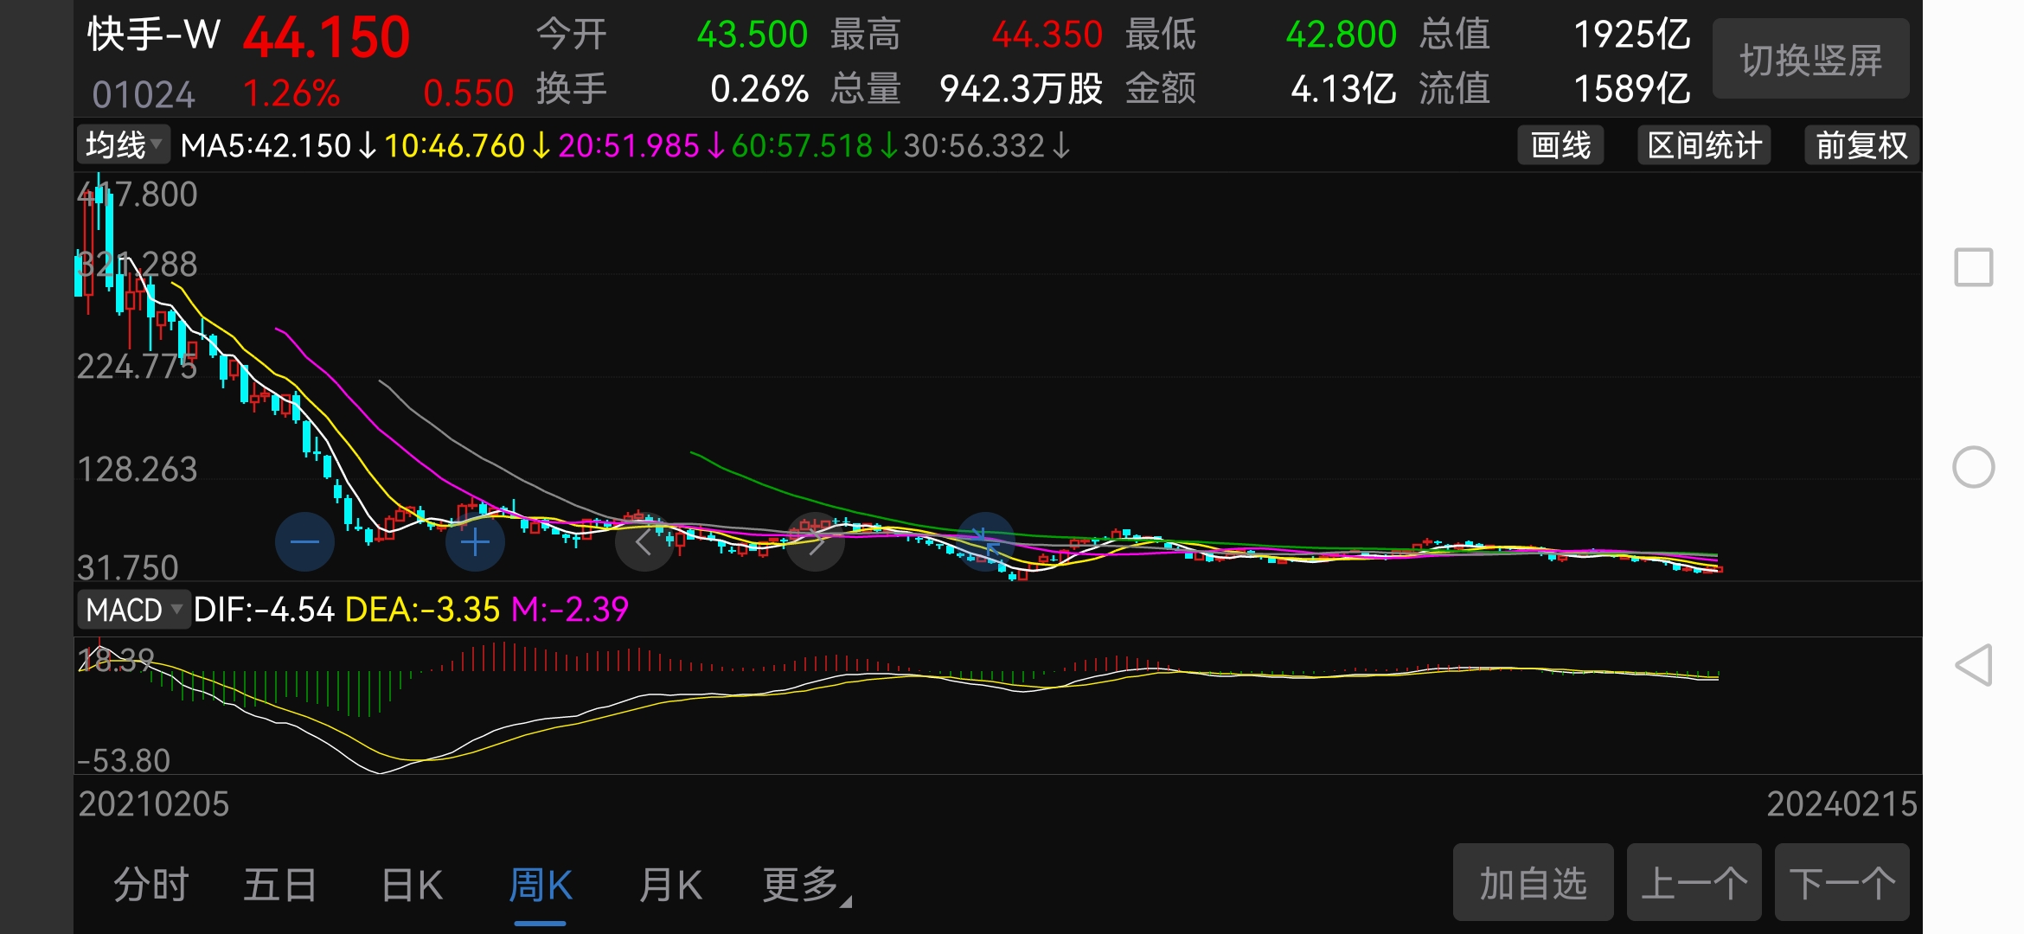This screenshot has height=934, width=2024.
Task: Tap 加自选 to add stock to watchlist
Action: pos(1533,882)
